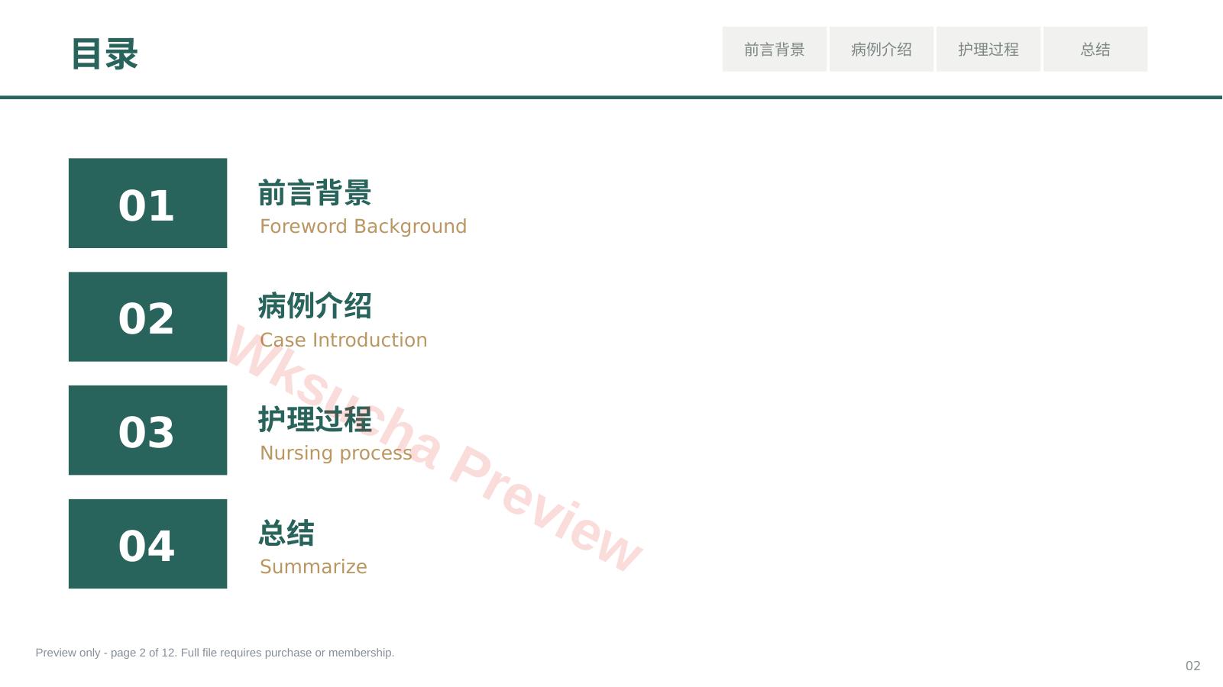Click the page number 02 in the corner
The width and height of the screenshot is (1223, 687).
click(x=1193, y=666)
